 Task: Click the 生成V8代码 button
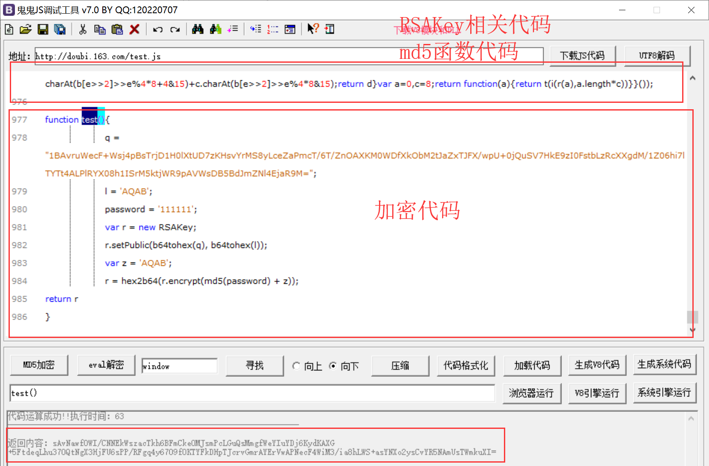[597, 365]
